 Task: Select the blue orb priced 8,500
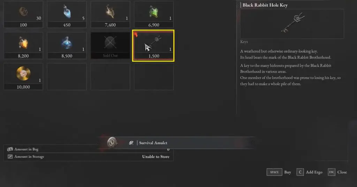pyautogui.click(x=67, y=46)
